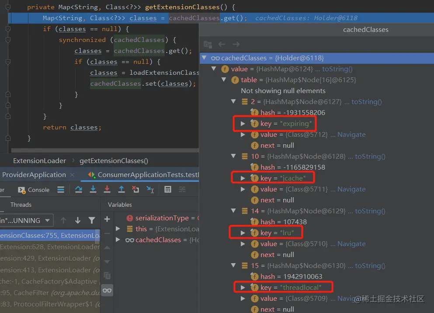Click the Step Out debugger icon

tap(121, 189)
